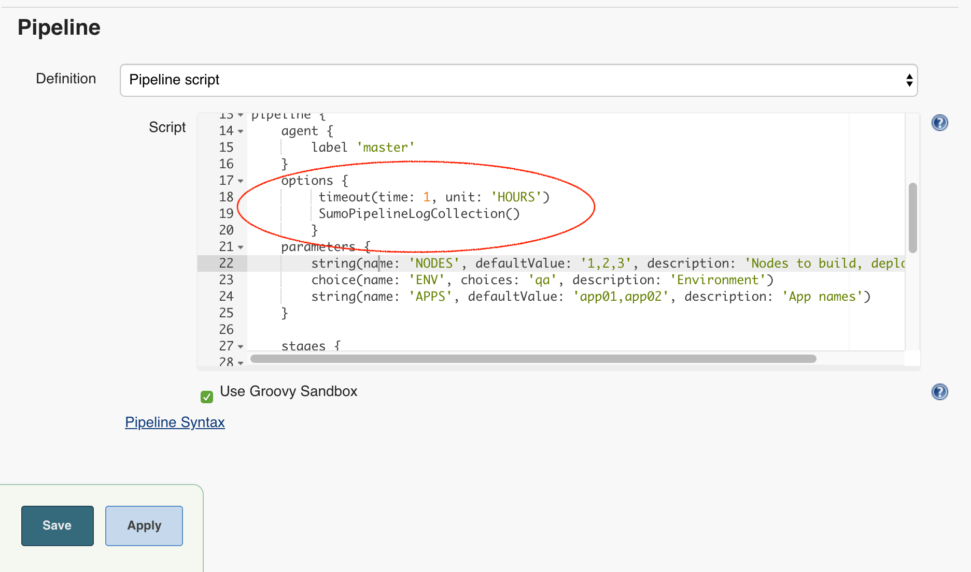Click the editor's horizontal scrollbar thumb
Viewport: 971px width, 572px height.
pos(533,359)
